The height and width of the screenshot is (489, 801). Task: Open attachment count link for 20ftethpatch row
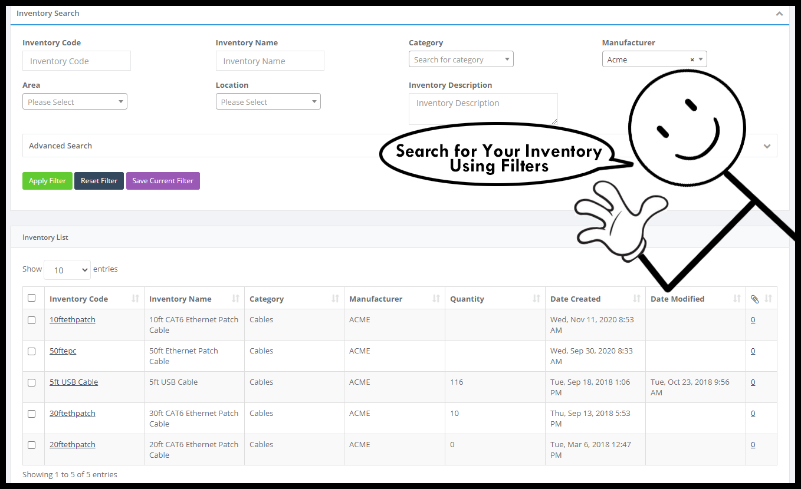tap(753, 445)
